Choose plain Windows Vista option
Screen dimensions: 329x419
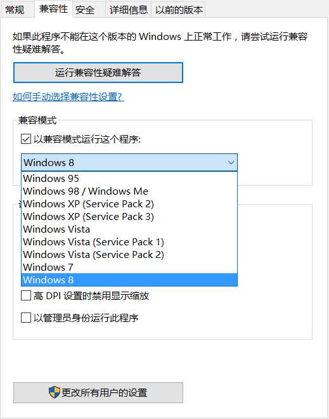(129, 229)
